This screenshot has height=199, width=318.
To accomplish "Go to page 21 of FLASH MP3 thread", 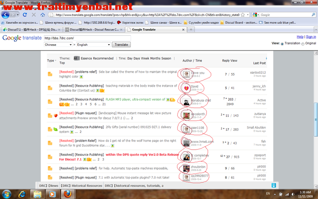I will (104, 104).
